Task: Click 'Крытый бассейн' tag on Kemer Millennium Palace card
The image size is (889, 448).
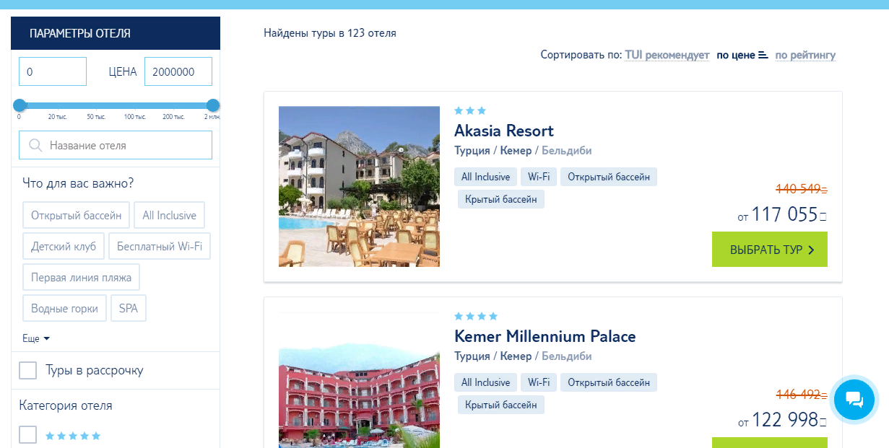Action: click(x=501, y=405)
